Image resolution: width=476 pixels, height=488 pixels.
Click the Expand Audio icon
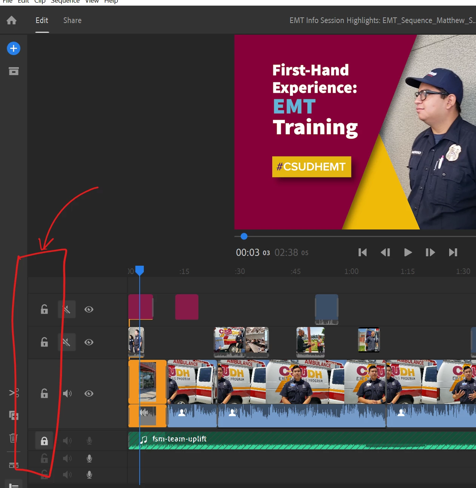[14, 465]
